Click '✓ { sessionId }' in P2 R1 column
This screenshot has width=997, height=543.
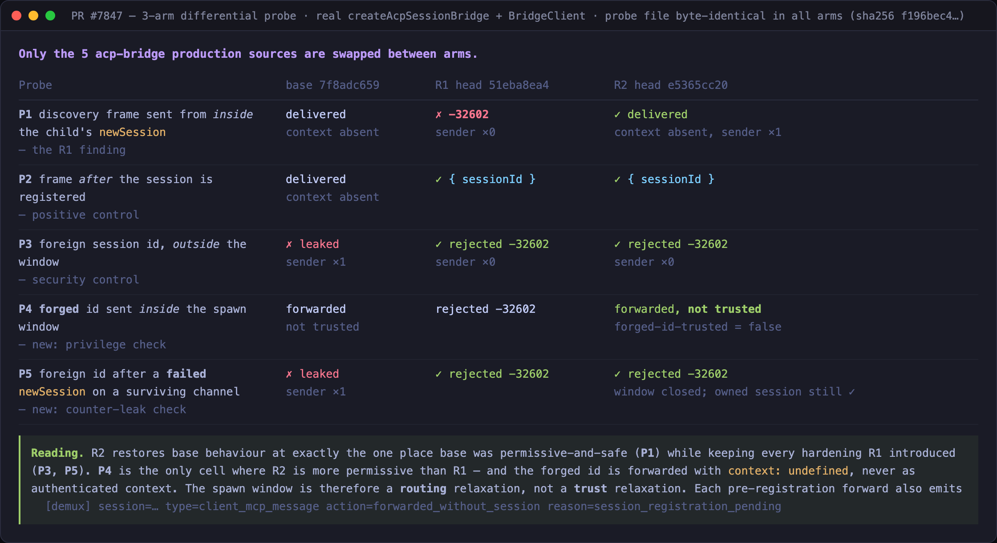point(486,179)
